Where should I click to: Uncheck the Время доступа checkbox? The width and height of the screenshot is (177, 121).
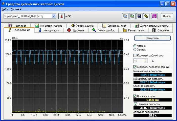click(x=135, y=96)
